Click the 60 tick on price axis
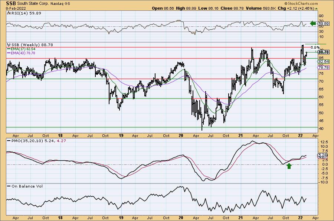This screenshot has height=221, width=334. point(321,97)
